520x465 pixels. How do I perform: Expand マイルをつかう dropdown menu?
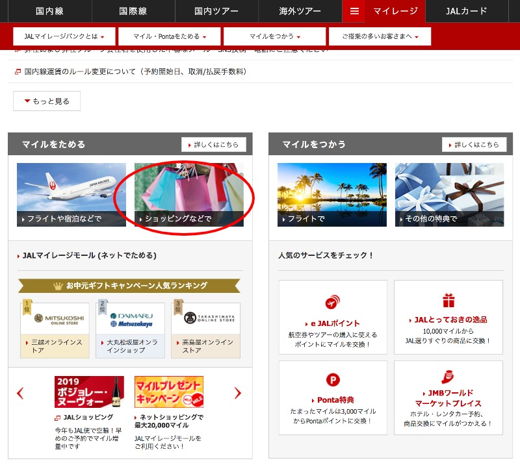[274, 36]
